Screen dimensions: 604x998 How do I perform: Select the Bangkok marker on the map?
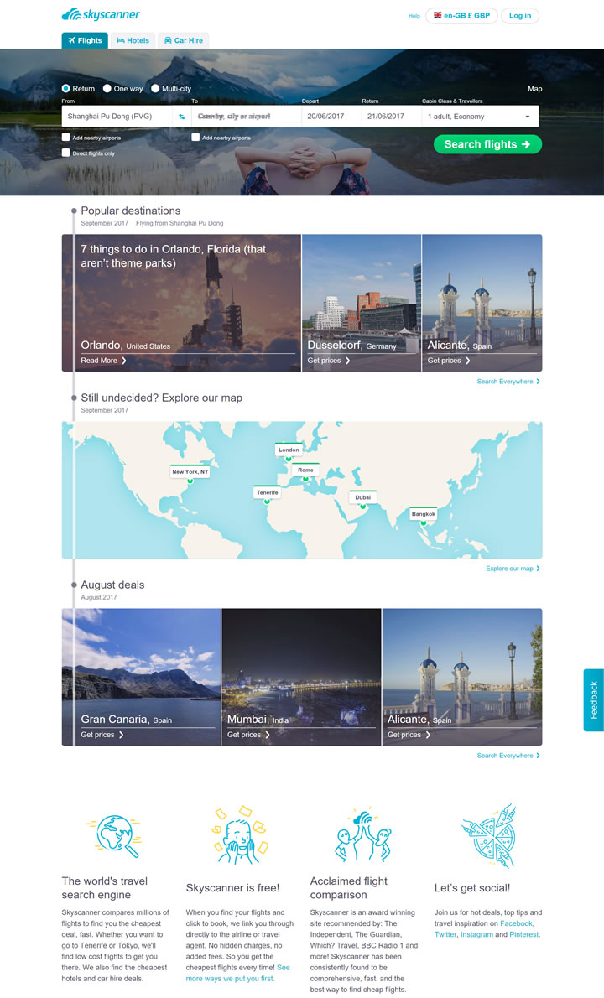pyautogui.click(x=424, y=515)
